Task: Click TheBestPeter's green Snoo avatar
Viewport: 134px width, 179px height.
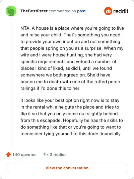Action: (11, 11)
